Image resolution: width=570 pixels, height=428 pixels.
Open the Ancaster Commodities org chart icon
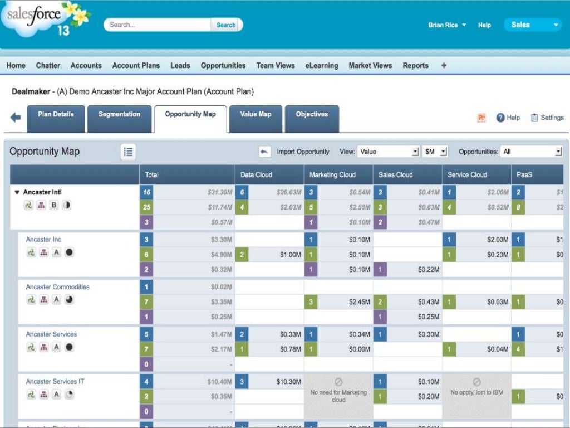pos(43,299)
